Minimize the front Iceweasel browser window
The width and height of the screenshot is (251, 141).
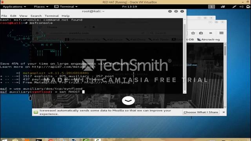pos(210,22)
